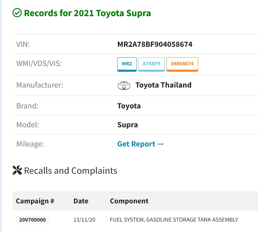Viewport: 258px width, 232px height.
Task: Click the Supra model value
Action: (128, 125)
